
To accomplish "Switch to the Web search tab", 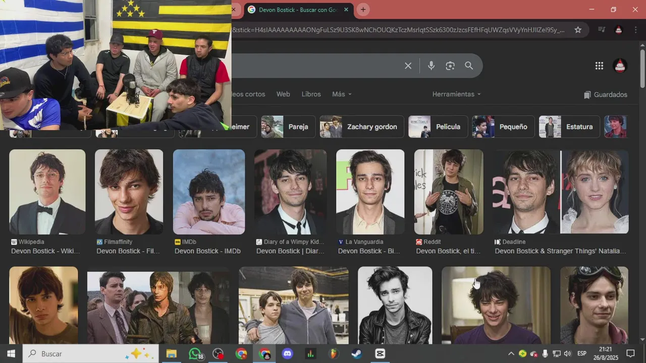I will (x=283, y=94).
